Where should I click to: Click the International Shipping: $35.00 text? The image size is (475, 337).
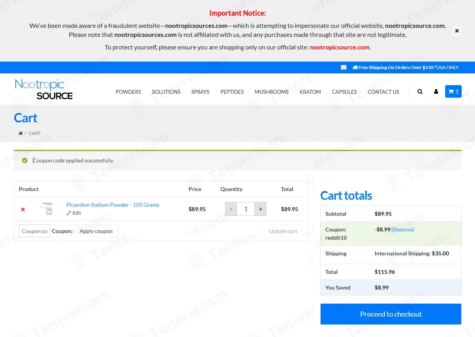(x=412, y=253)
